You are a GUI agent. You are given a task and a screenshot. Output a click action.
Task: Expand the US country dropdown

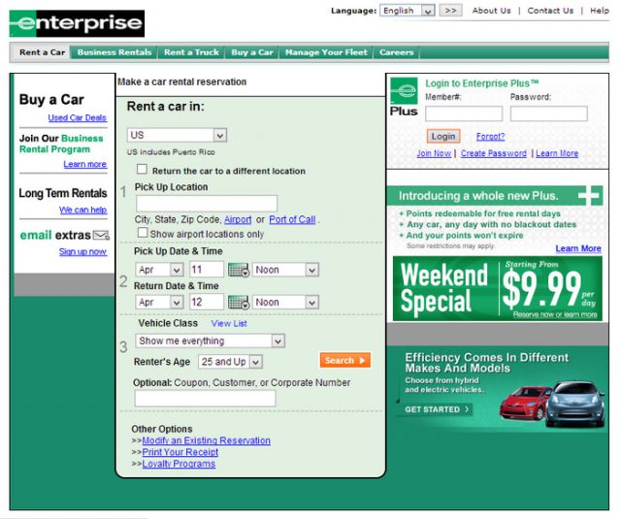pos(177,136)
